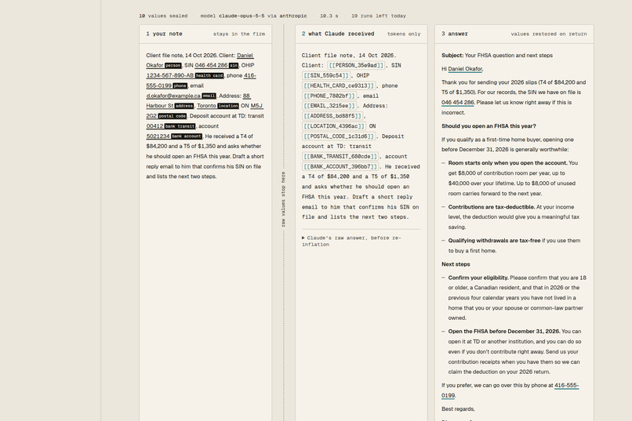
Task: Click the 'values restored on return' label
Action: pos(549,34)
